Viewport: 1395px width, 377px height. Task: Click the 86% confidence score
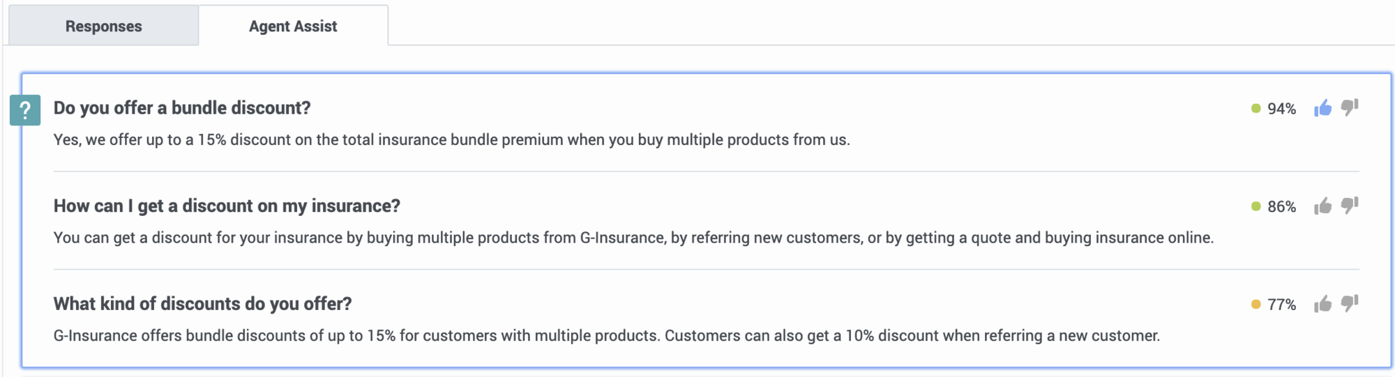tap(1281, 207)
